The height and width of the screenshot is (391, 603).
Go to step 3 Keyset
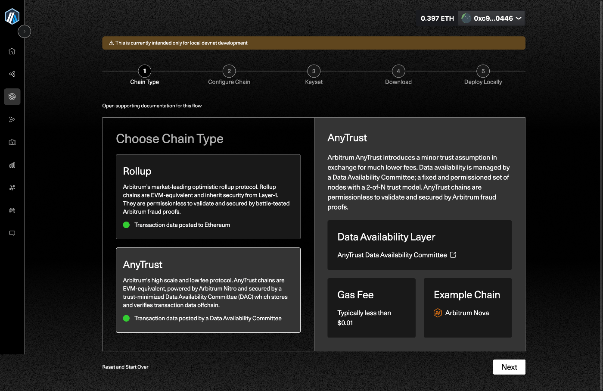(314, 75)
